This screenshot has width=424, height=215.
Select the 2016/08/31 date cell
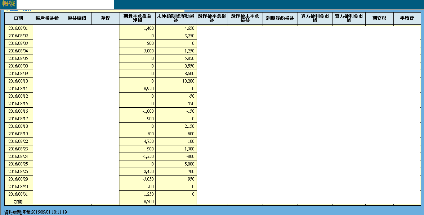coord(18,194)
